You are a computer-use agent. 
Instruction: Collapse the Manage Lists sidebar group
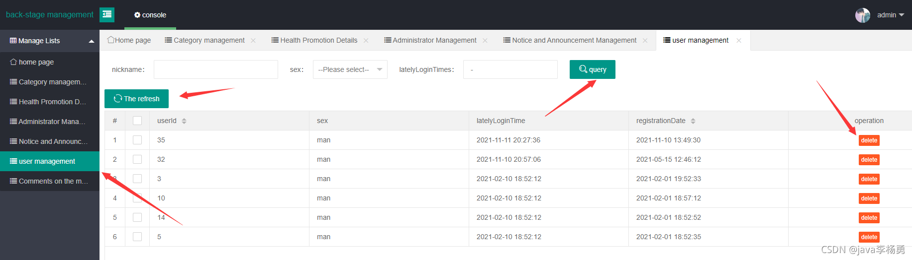click(92, 41)
